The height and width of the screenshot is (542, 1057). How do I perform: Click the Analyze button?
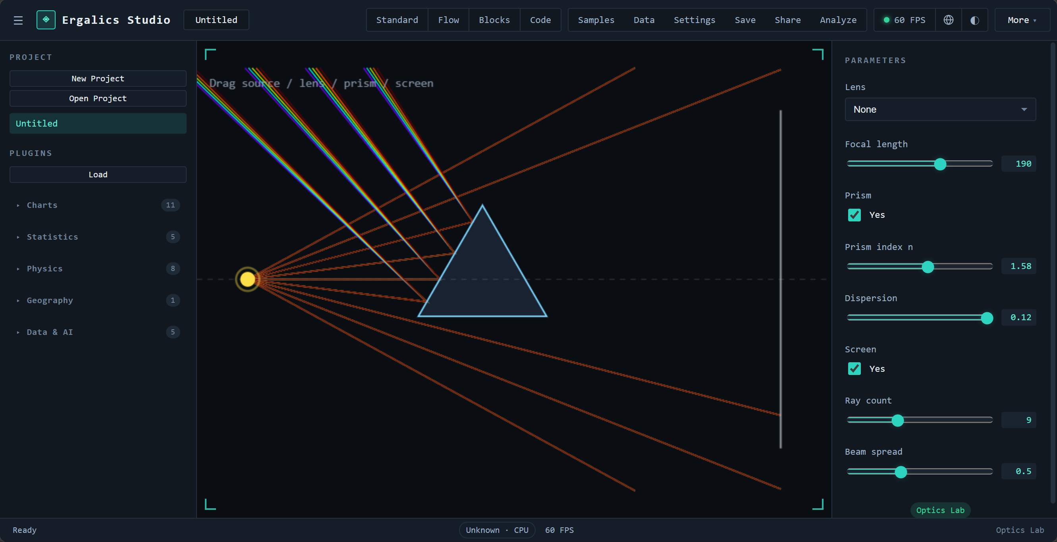coord(838,20)
